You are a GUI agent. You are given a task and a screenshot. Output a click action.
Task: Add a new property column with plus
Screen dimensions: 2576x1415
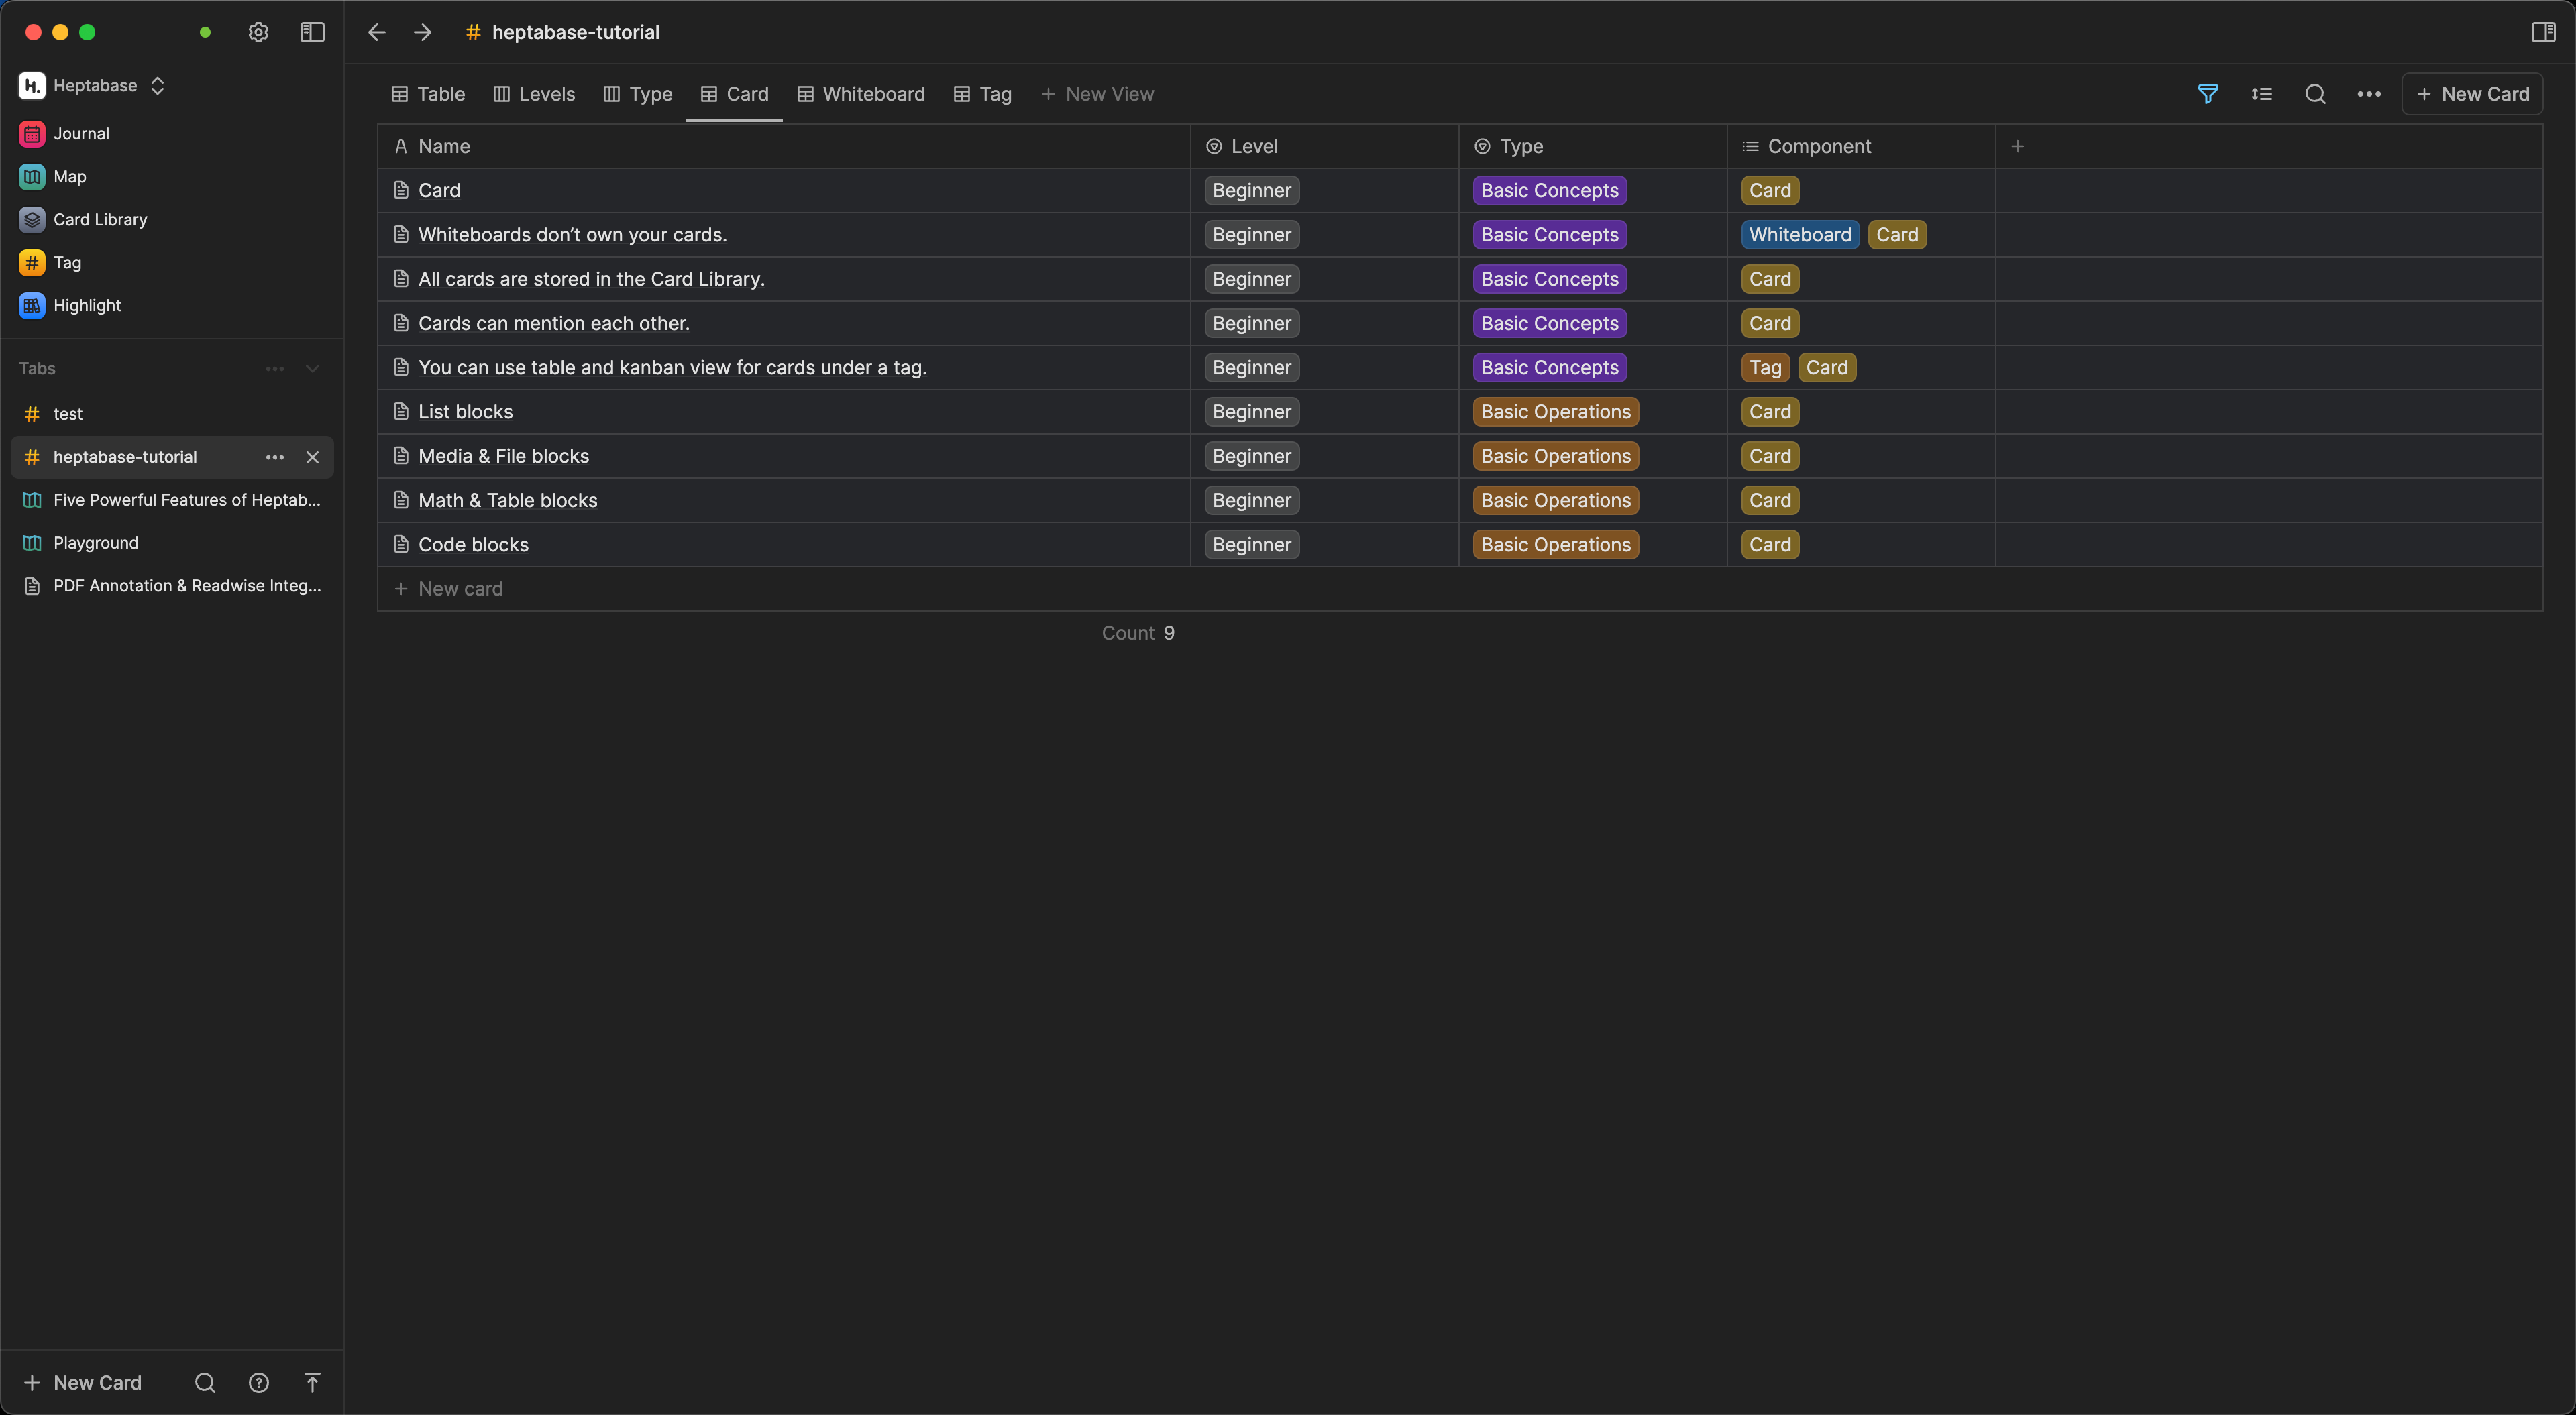[2018, 146]
